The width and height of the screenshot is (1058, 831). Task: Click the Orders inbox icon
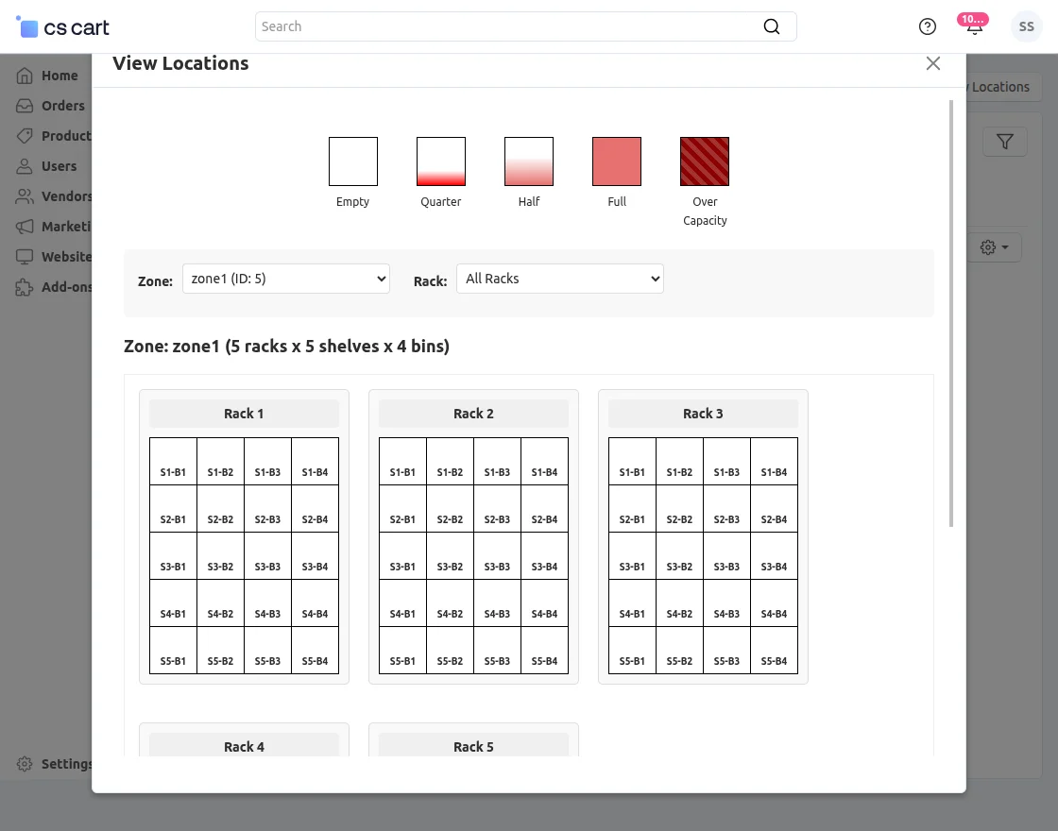[25, 106]
